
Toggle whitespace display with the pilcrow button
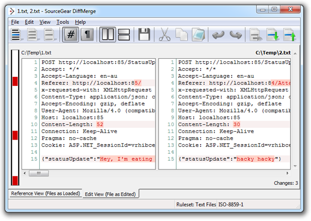(x=87, y=35)
